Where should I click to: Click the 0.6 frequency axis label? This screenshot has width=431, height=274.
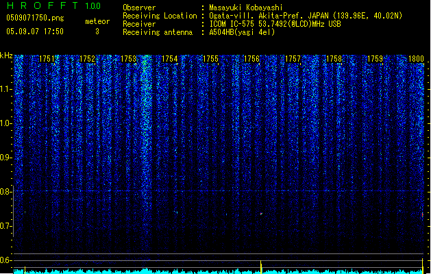[5, 260]
